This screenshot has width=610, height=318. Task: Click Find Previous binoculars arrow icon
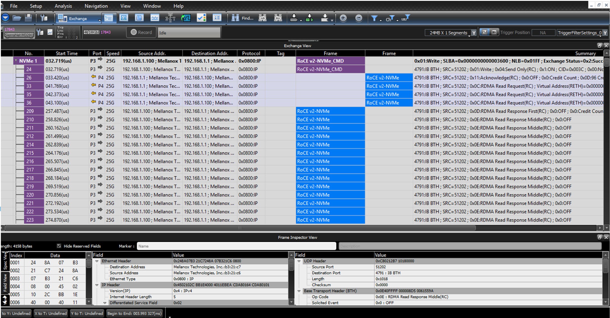(278, 18)
